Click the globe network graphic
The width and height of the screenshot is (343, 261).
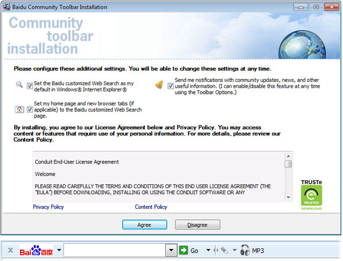[302, 45]
